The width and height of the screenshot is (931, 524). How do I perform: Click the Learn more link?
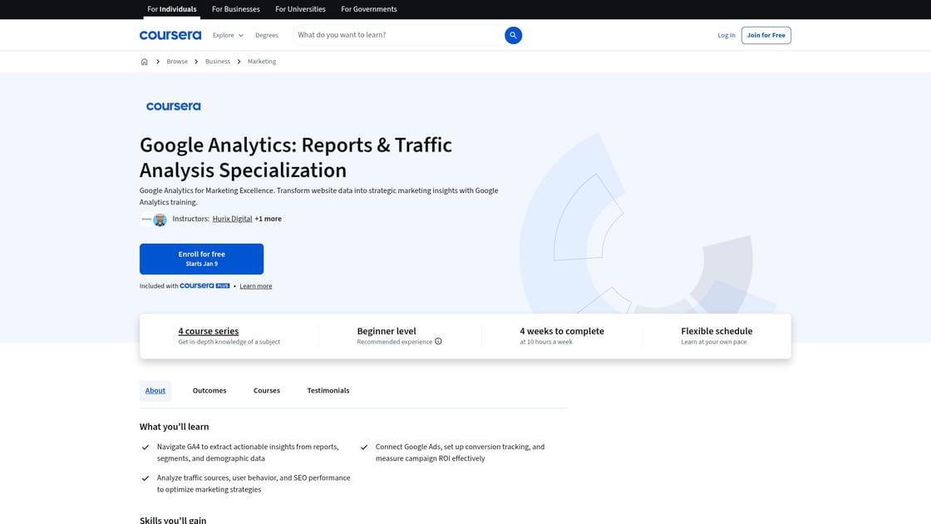256,286
